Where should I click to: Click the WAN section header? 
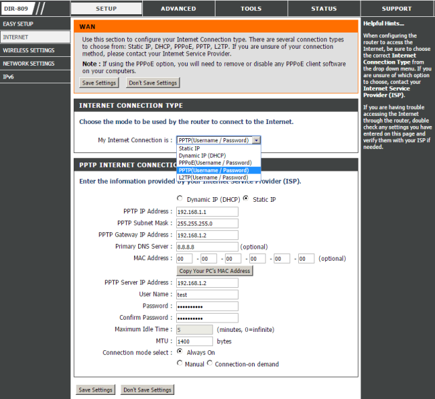tap(216, 26)
